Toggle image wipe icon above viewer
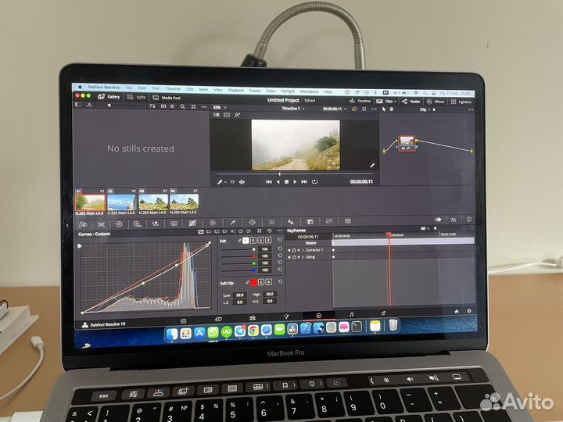 click(216, 115)
